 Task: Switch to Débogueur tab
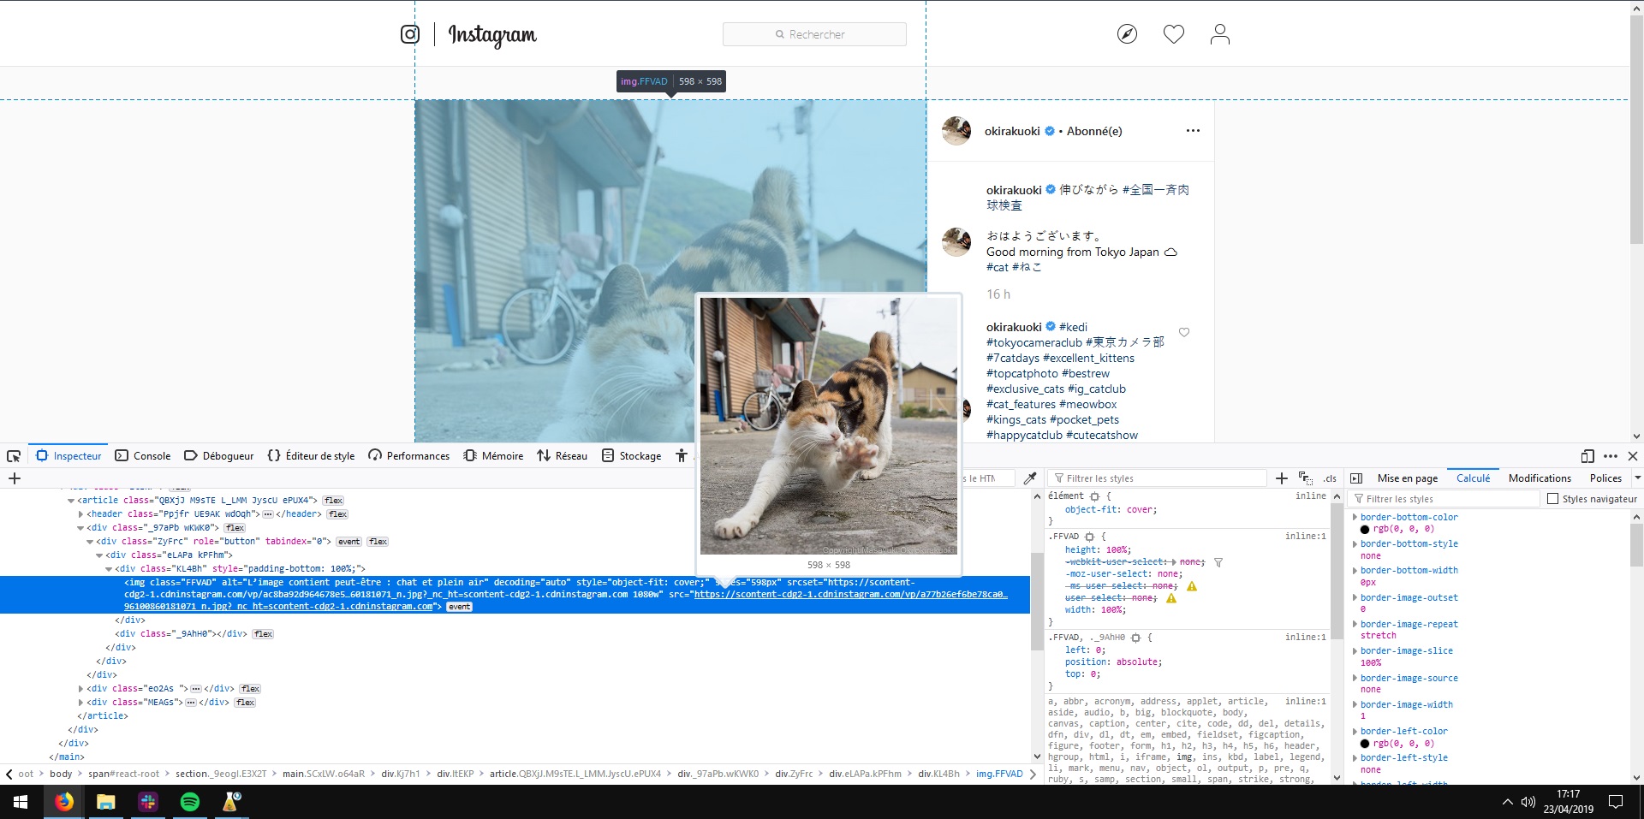point(219,456)
